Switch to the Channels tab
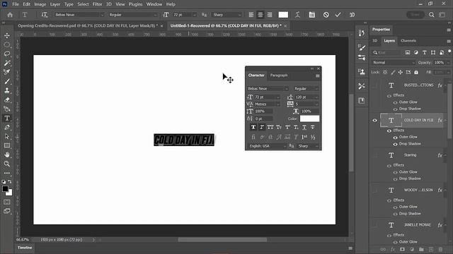This screenshot has width=453, height=254. coord(408,41)
